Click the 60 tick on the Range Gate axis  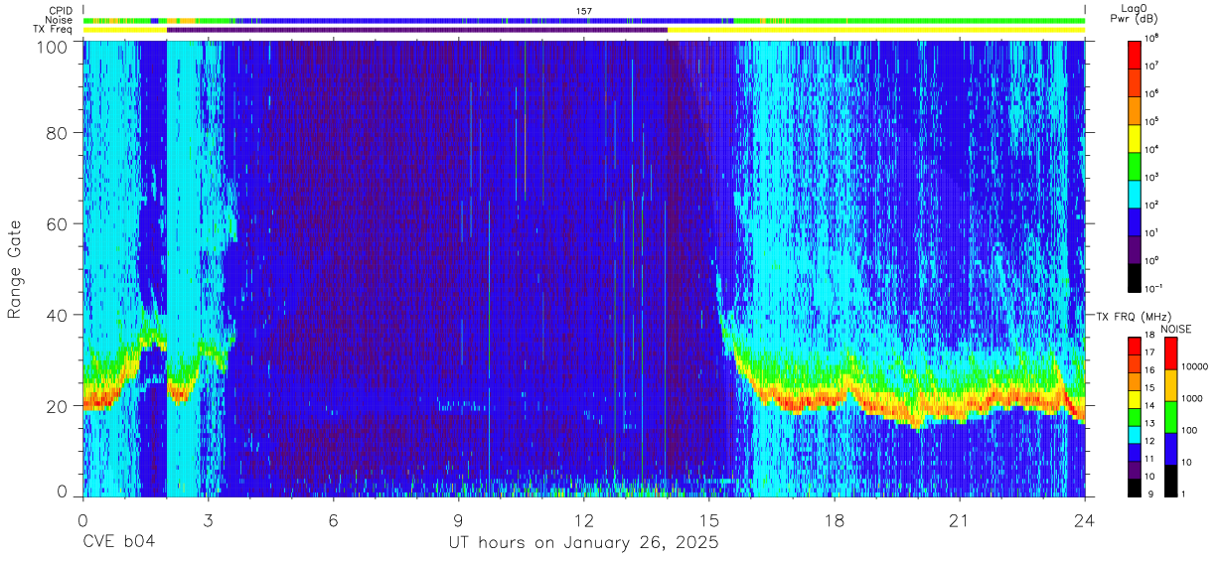coord(57,224)
